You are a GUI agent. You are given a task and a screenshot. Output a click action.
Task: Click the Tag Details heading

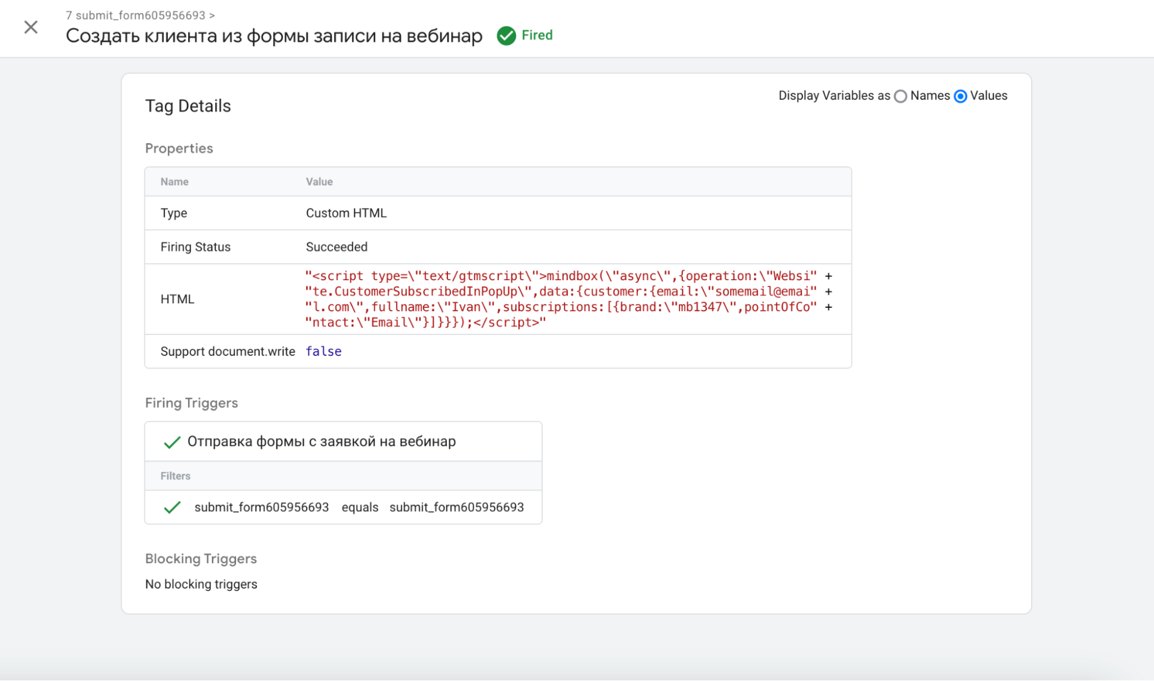(188, 106)
